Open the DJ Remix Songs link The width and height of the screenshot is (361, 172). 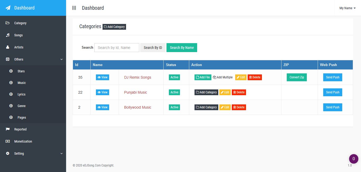138,77
